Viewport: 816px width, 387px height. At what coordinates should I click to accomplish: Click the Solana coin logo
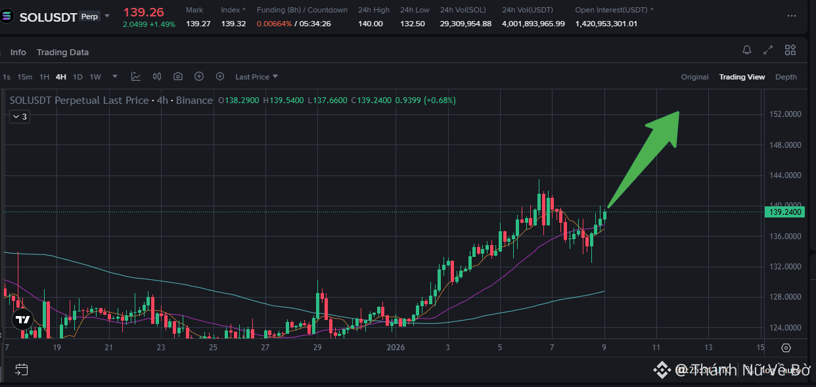8,17
